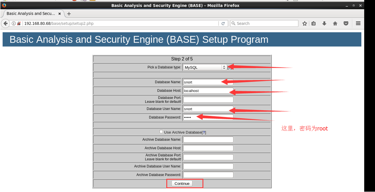Screen dimensions: 375x192
Task: Focus the Archive Database Port field
Action: tap(208, 157)
